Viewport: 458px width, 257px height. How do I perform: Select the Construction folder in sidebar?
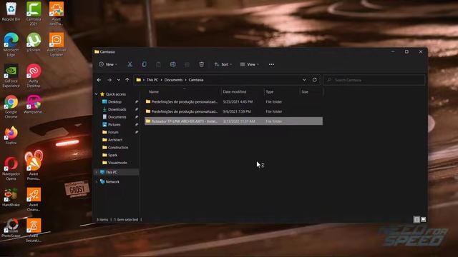(117, 148)
